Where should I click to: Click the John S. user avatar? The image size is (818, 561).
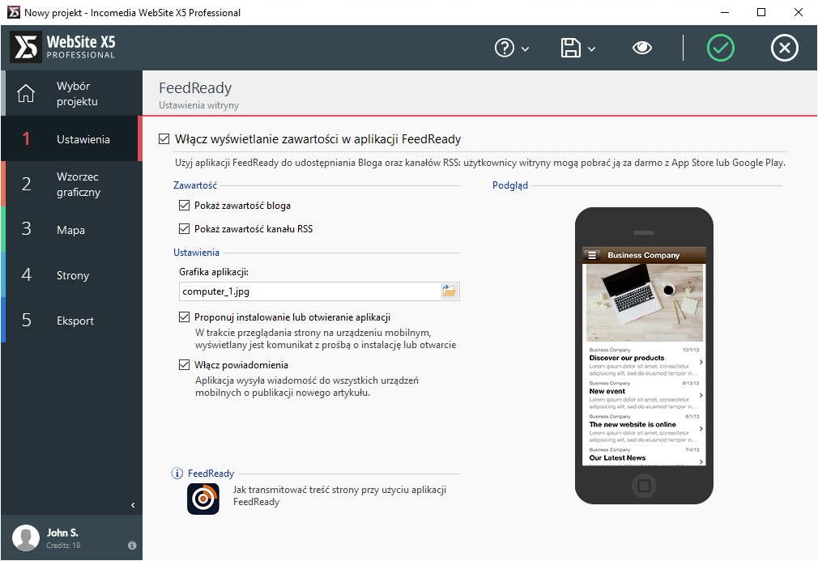[26, 538]
